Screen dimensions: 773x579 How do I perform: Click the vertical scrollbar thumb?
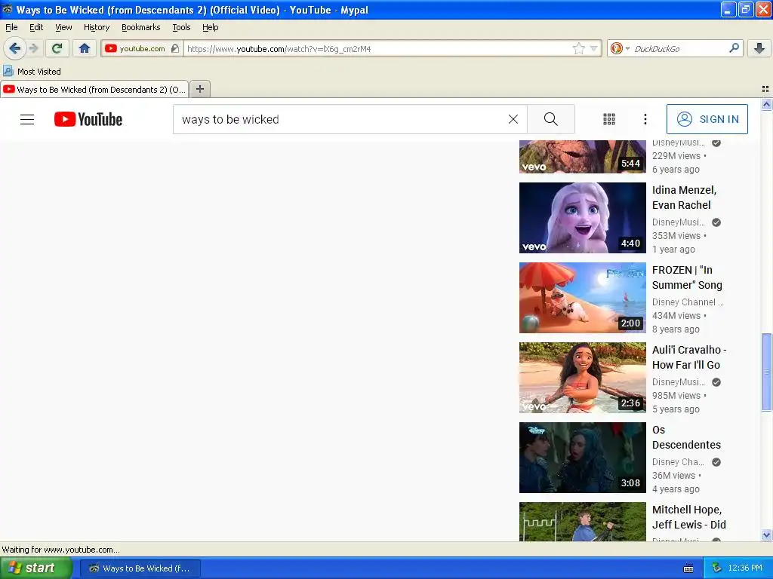[x=766, y=372]
